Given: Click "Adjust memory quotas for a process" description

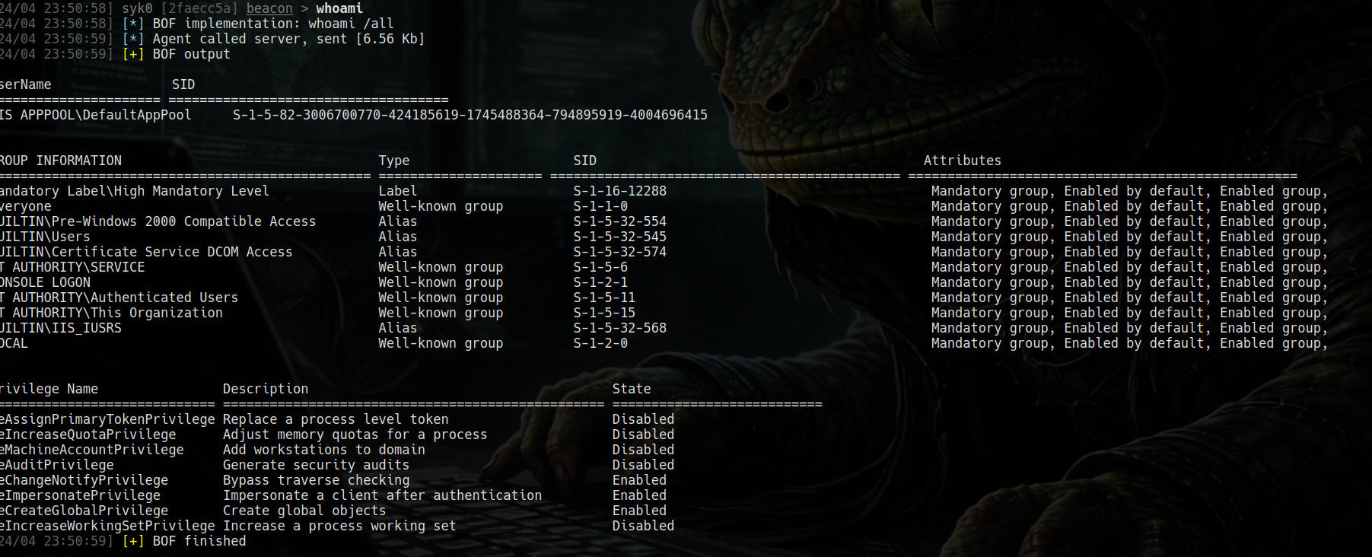Looking at the screenshot, I should tap(355, 434).
